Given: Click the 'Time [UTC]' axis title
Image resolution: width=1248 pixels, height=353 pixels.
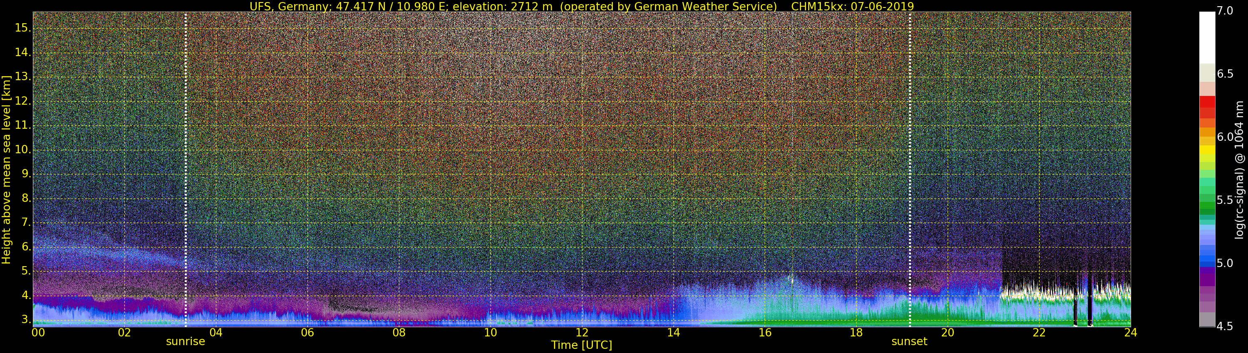Looking at the screenshot, I should [x=582, y=345].
